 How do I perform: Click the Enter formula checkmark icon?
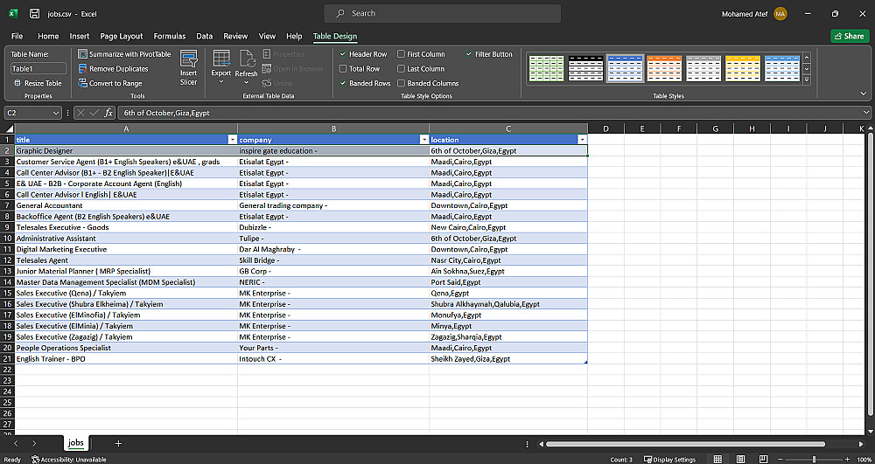[x=94, y=113]
